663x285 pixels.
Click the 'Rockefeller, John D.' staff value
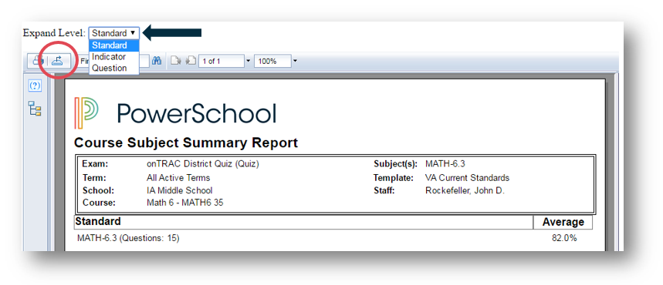(x=465, y=190)
